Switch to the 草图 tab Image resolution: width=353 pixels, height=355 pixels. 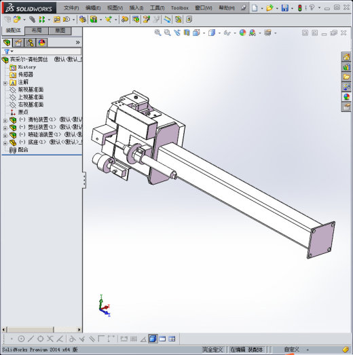point(60,31)
